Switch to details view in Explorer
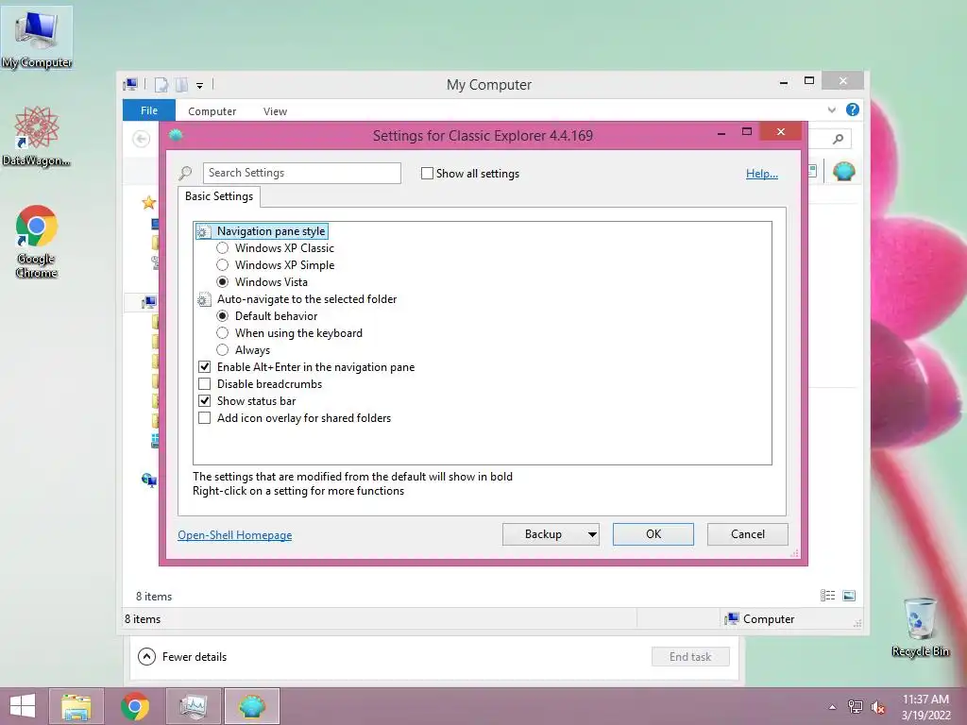The width and height of the screenshot is (967, 725). (827, 596)
